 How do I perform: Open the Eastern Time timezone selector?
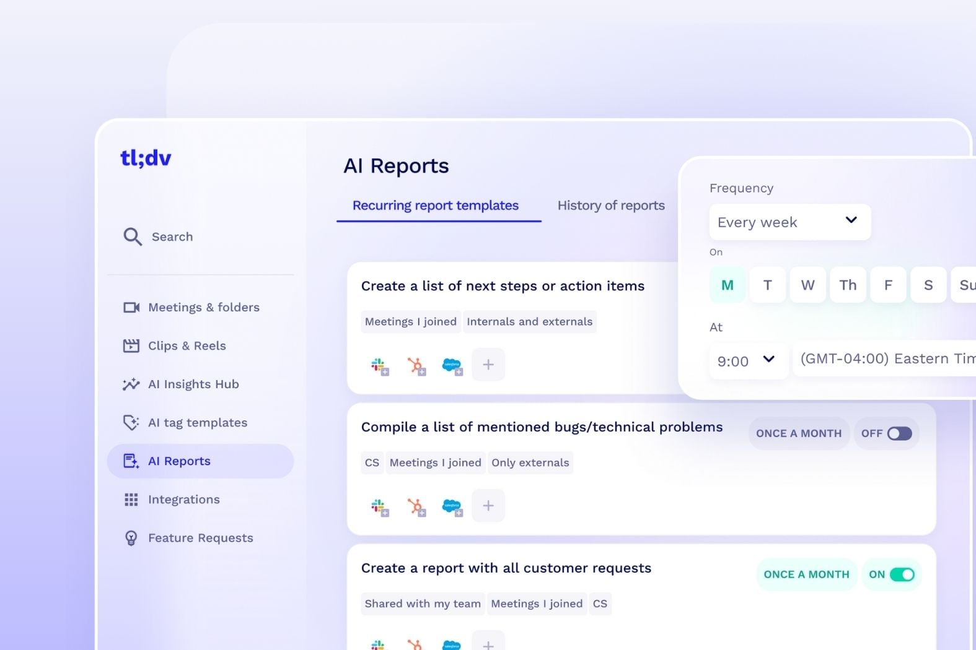(885, 358)
